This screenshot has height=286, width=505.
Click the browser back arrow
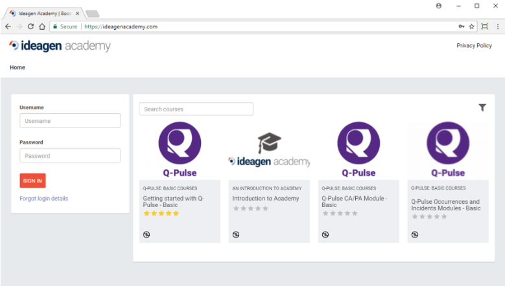[8, 27]
